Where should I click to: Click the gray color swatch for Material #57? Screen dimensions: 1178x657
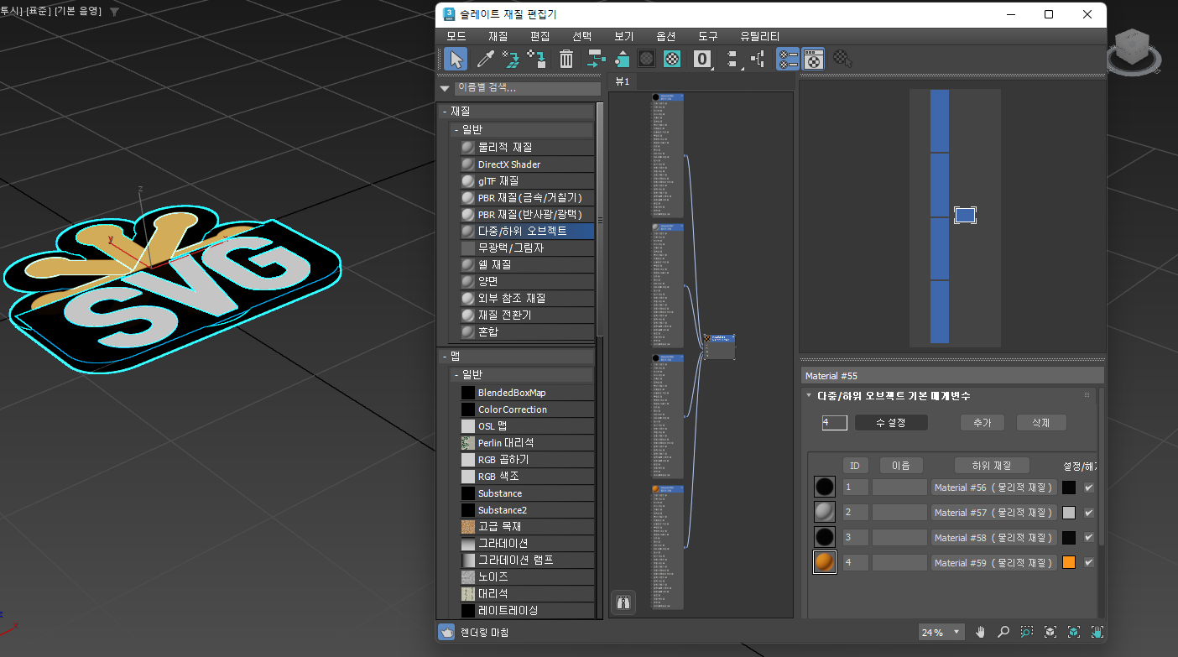pyautogui.click(x=1069, y=513)
